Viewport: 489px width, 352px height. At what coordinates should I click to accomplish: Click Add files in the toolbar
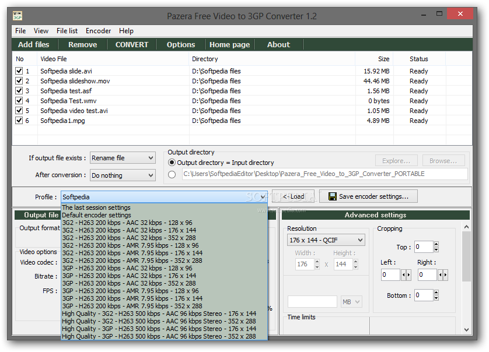click(x=34, y=44)
